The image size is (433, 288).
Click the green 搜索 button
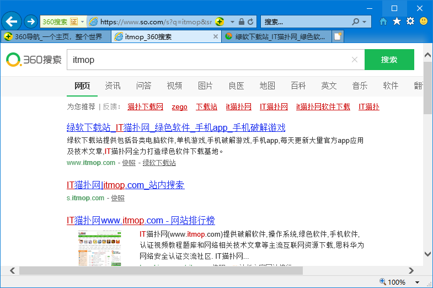point(389,60)
